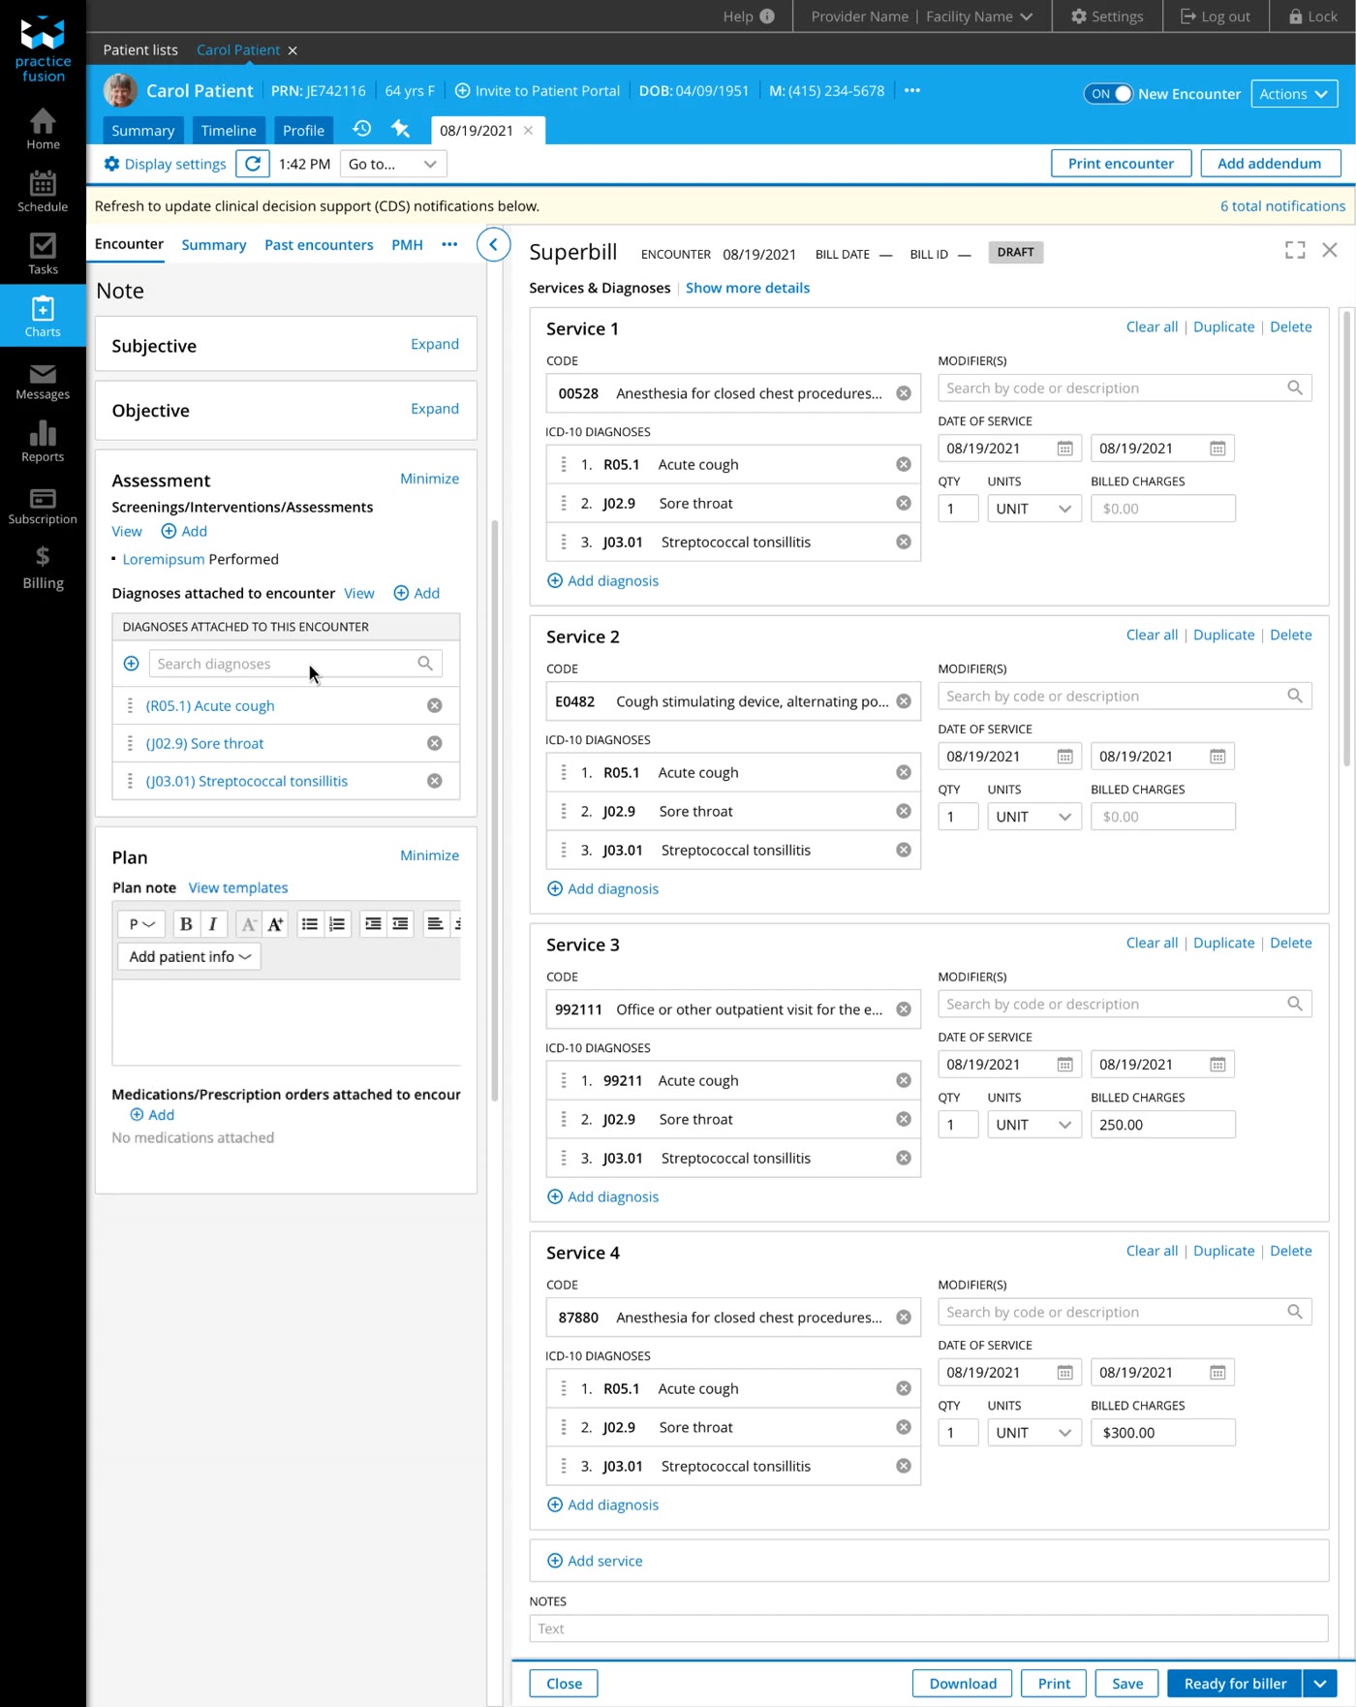Click the Print encounter button
The height and width of the screenshot is (1707, 1356).
1121,164
